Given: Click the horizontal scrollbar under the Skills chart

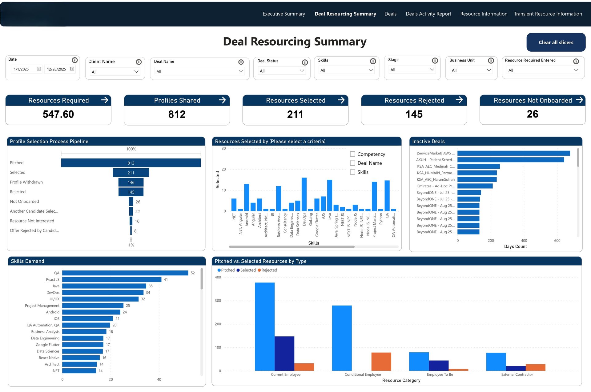Looking at the screenshot, I should coord(291,247).
